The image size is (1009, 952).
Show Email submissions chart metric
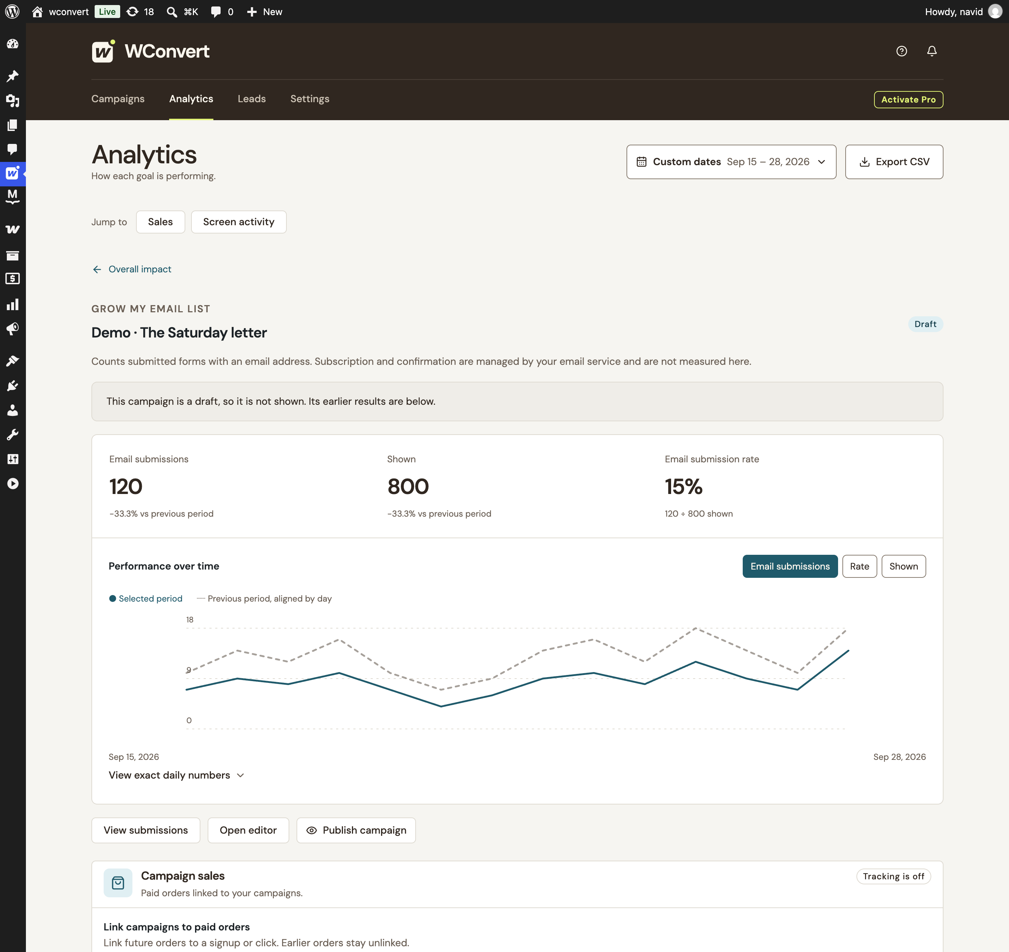(x=790, y=566)
